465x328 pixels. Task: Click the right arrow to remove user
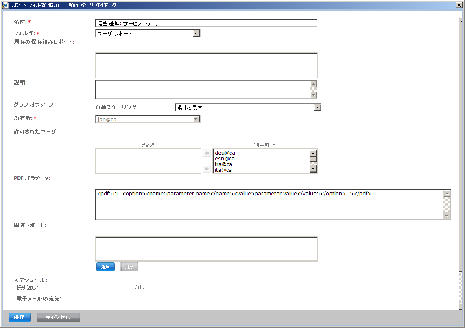(x=207, y=168)
